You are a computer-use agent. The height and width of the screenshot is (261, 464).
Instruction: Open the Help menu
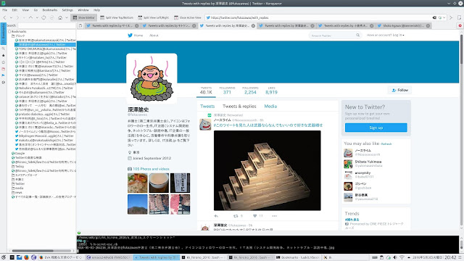(96, 10)
